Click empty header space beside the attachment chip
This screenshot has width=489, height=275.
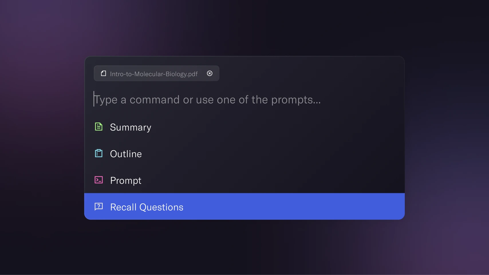click(309, 74)
